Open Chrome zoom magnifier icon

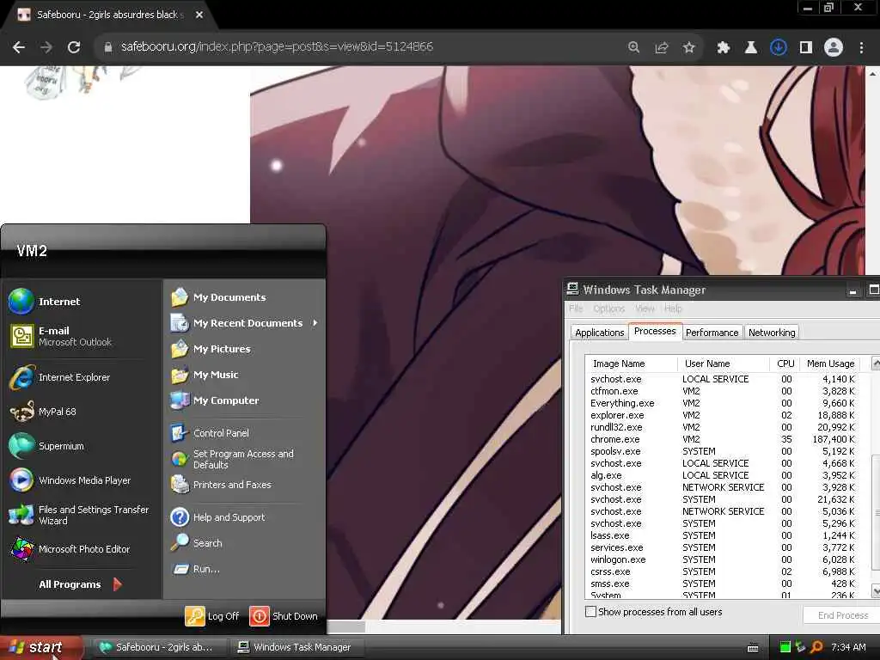[633, 47]
